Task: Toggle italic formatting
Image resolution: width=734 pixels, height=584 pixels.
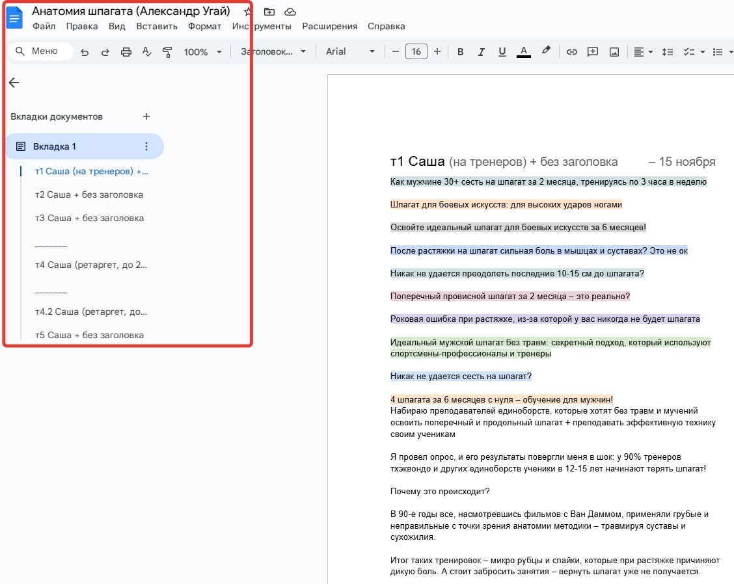Action: [x=481, y=52]
